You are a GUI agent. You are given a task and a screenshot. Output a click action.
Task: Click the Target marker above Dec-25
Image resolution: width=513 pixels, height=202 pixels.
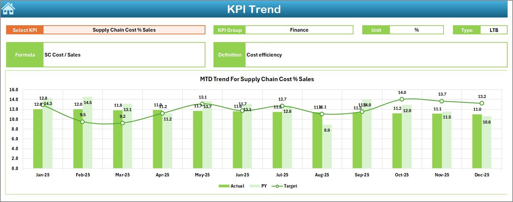481,104
